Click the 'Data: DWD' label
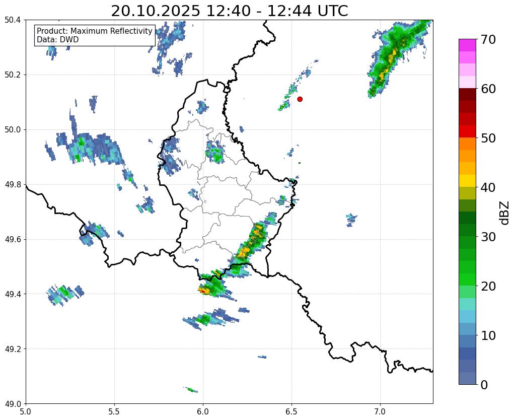515x420 pixels. click(x=57, y=39)
